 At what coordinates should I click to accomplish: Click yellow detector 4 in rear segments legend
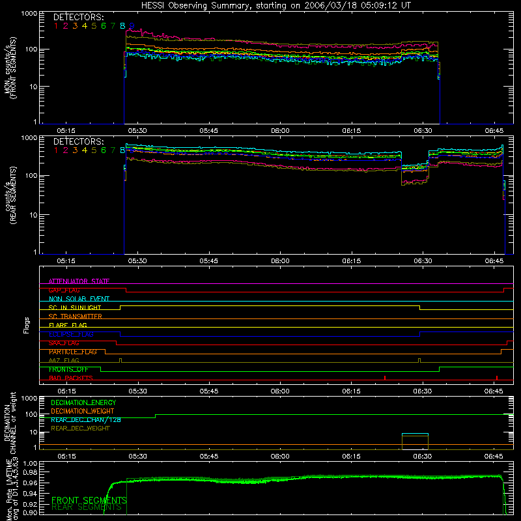(x=85, y=150)
